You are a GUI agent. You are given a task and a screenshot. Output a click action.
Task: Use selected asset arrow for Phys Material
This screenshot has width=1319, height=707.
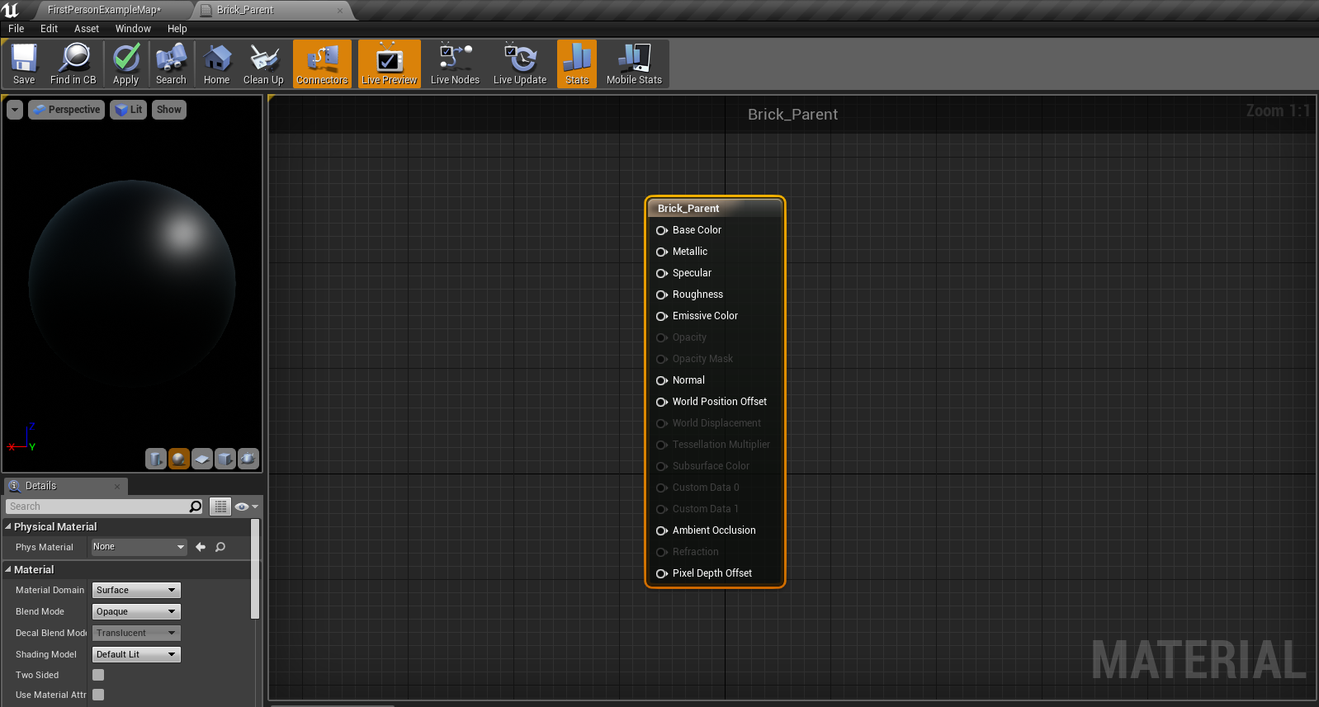201,547
